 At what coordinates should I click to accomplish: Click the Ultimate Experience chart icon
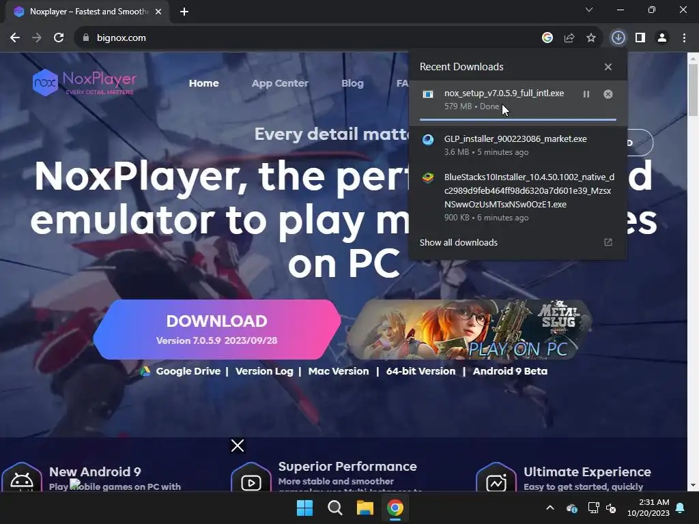pos(496,480)
